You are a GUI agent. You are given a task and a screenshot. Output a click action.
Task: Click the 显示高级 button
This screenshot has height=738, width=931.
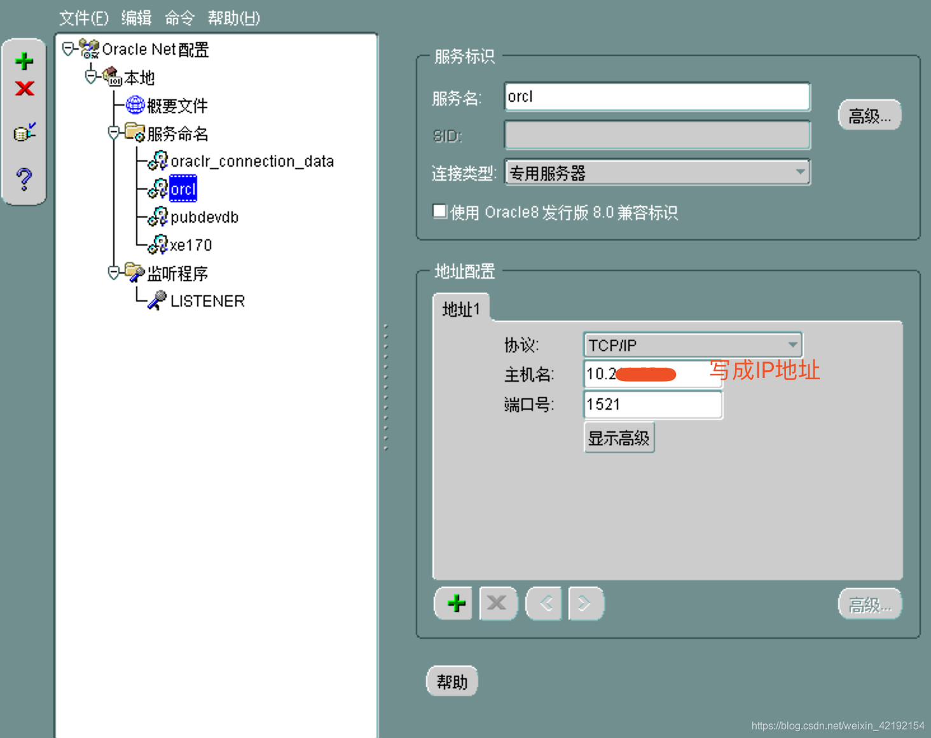coord(619,438)
